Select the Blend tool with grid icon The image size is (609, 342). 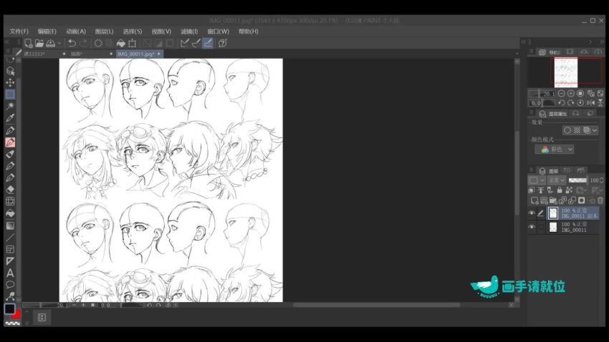[x=10, y=201]
